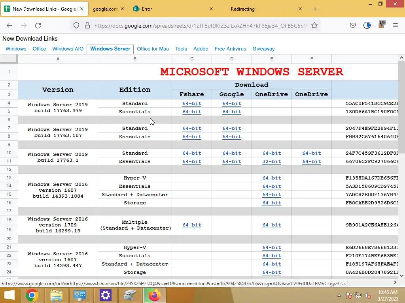
Task: Open Fshare 64-bit link for build 17763.379 Standard
Action: (192, 104)
